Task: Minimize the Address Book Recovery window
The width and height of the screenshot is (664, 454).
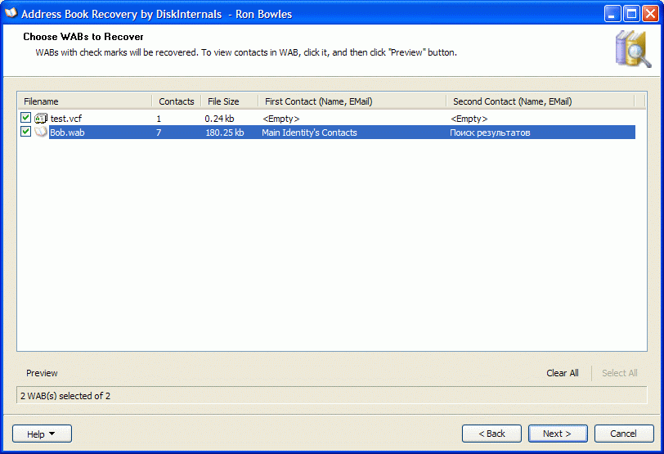Action: [612, 14]
